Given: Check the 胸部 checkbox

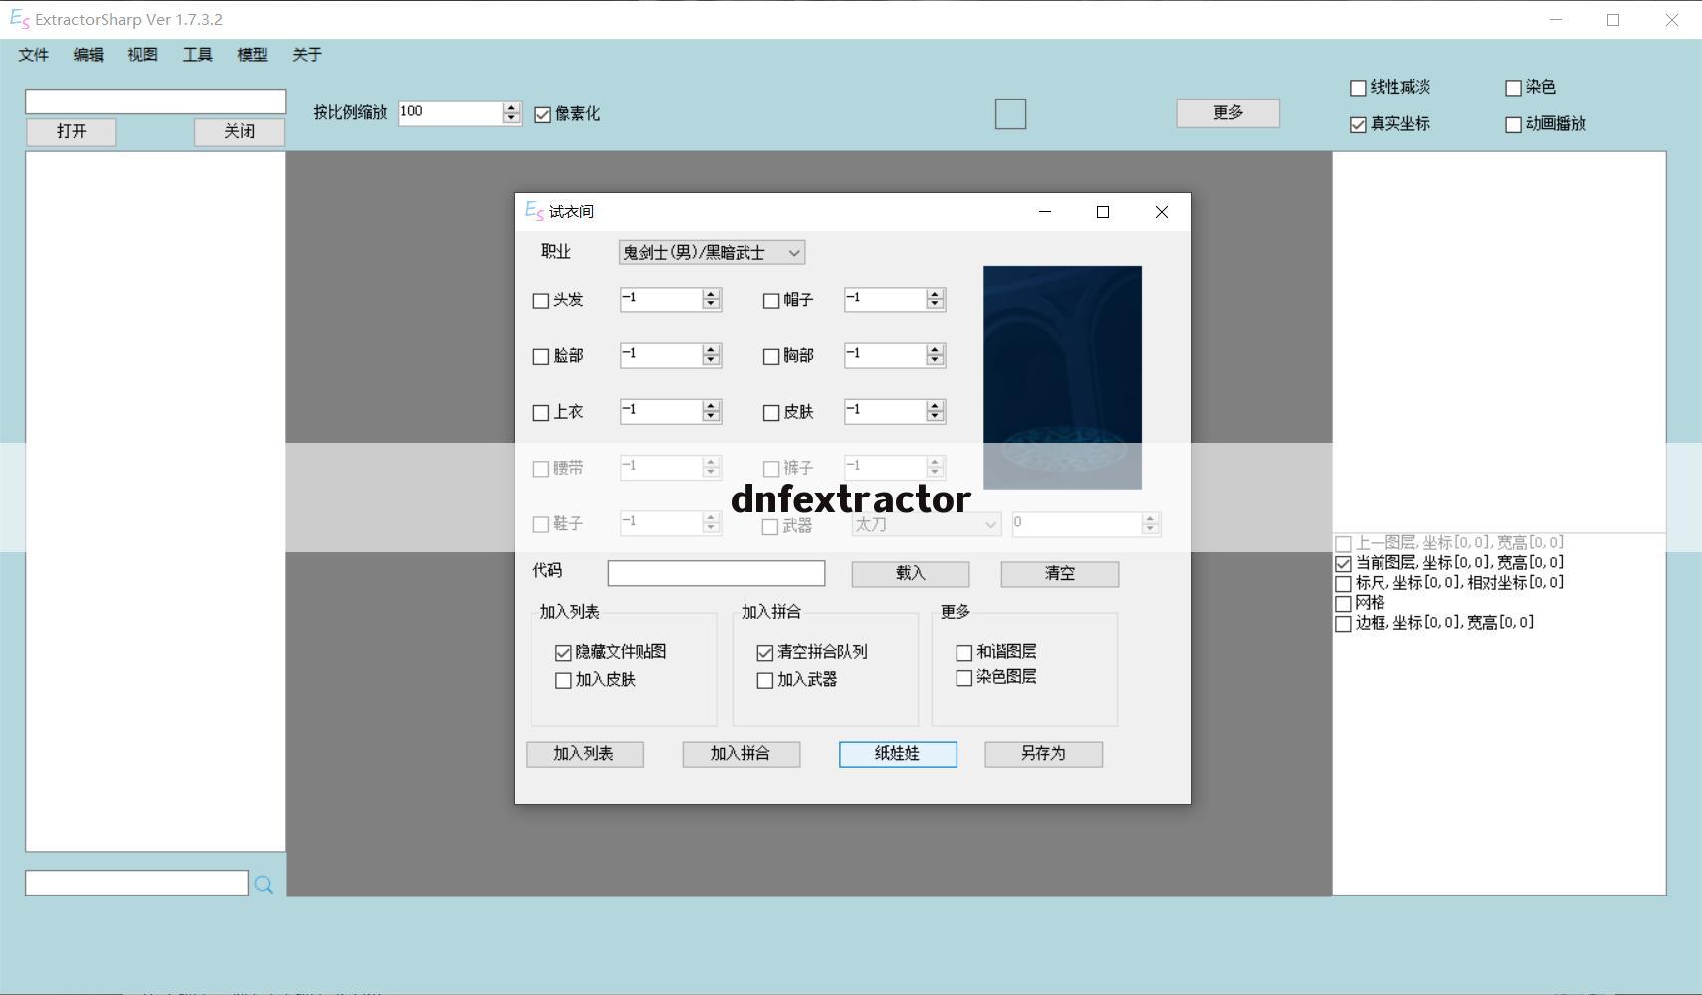Looking at the screenshot, I should tap(771, 356).
